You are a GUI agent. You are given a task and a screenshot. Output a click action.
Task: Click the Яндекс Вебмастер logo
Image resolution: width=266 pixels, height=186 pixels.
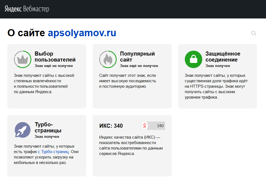click(27, 9)
